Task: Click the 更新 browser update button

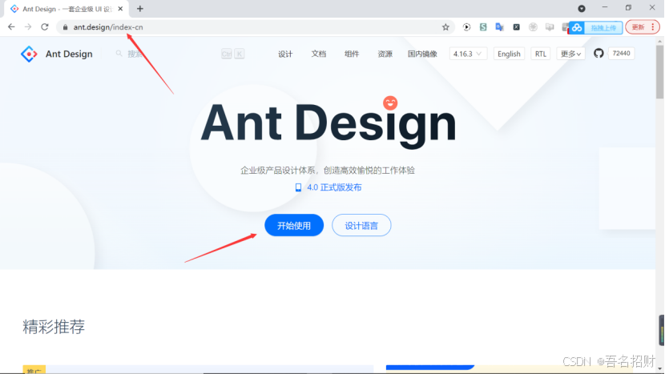Action: click(x=638, y=27)
